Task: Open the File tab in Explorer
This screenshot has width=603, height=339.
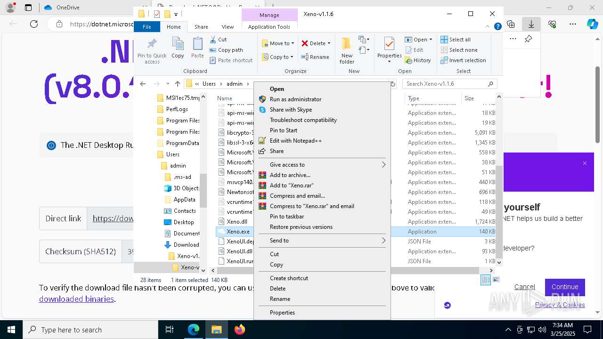Action: tap(147, 27)
